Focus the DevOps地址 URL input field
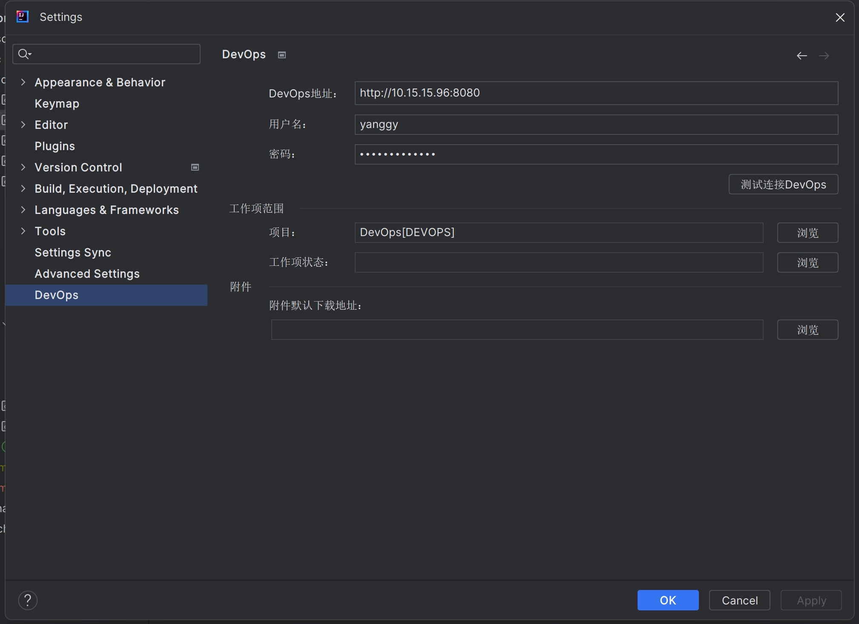Viewport: 859px width, 624px height. click(x=596, y=93)
